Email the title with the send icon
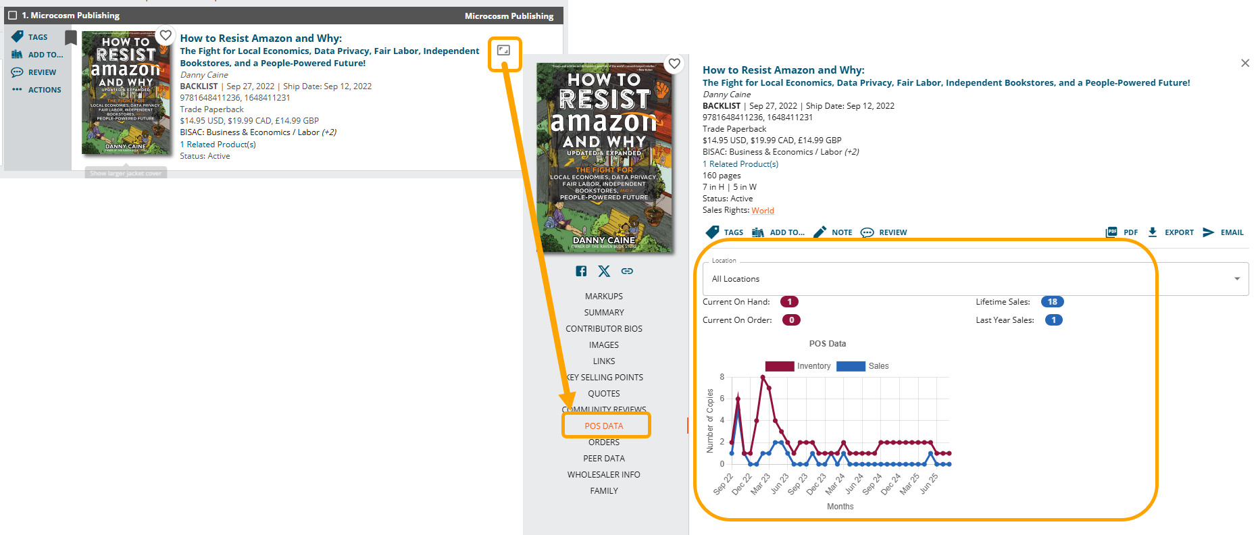 [x=1209, y=232]
